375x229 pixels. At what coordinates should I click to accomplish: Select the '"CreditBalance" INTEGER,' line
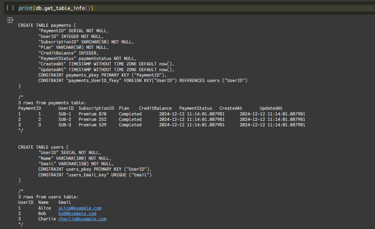[68, 53]
